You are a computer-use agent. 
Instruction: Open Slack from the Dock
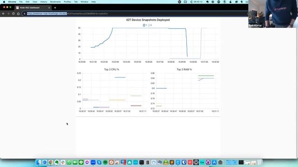click(x=63, y=162)
